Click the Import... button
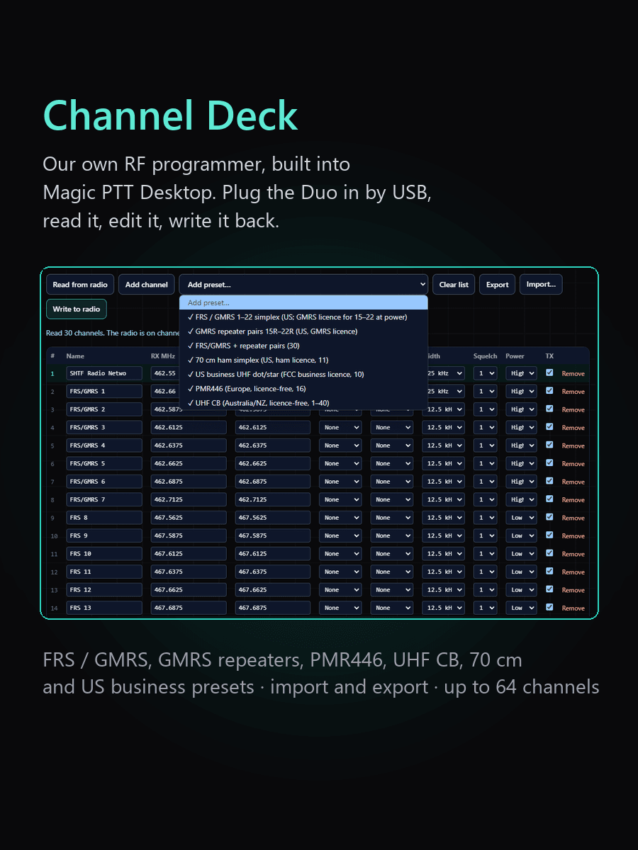 [541, 285]
